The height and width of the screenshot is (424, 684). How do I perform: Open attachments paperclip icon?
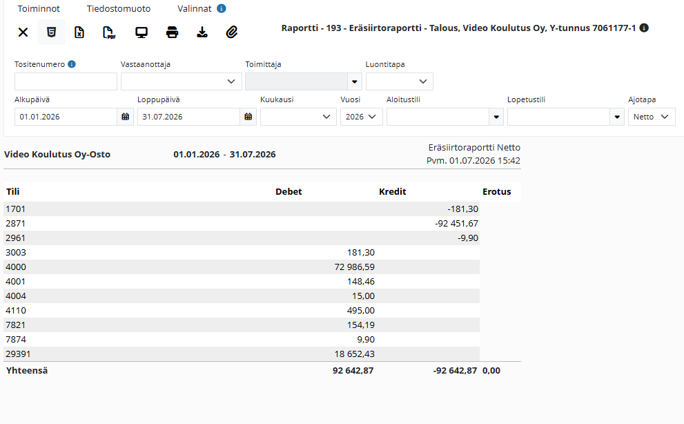(x=232, y=32)
